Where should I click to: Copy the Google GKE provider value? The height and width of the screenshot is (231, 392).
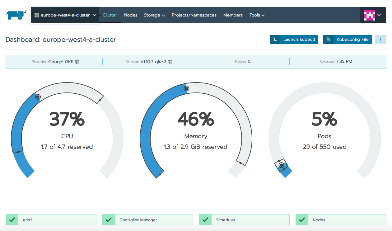tap(77, 62)
